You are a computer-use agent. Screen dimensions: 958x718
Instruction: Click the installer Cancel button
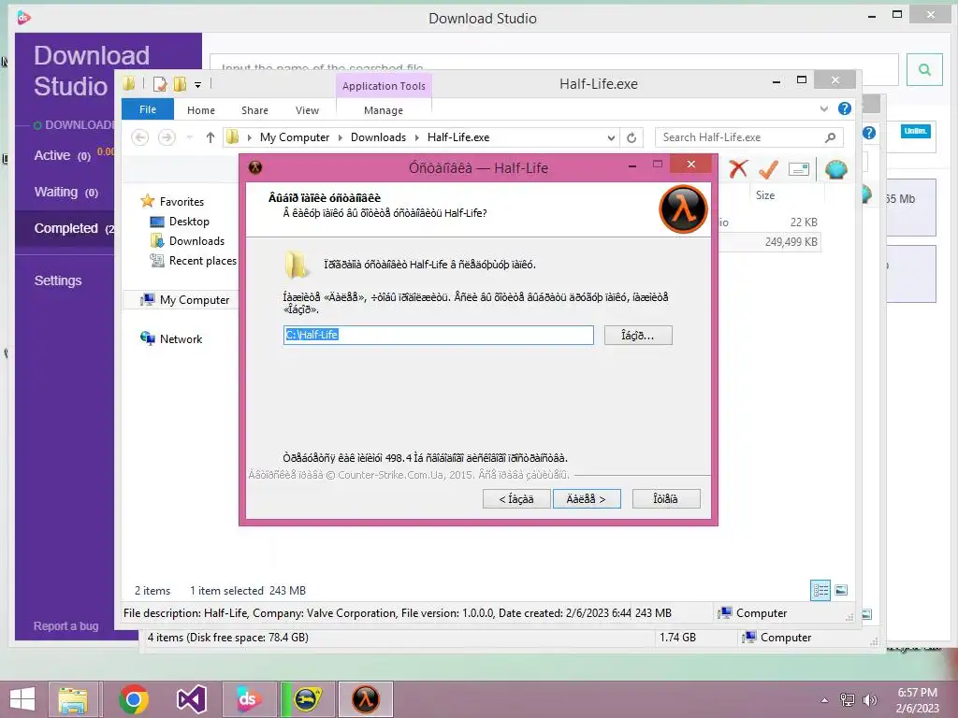666,499
